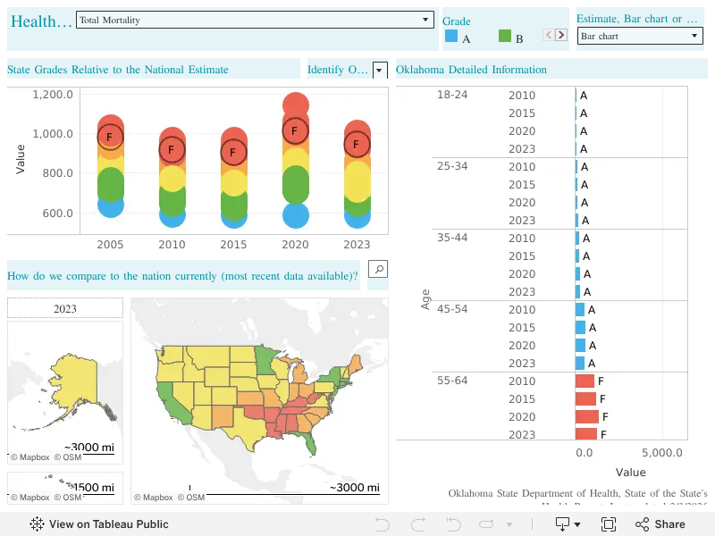
Task: Click the 18-24 age group label
Action: coord(452,95)
